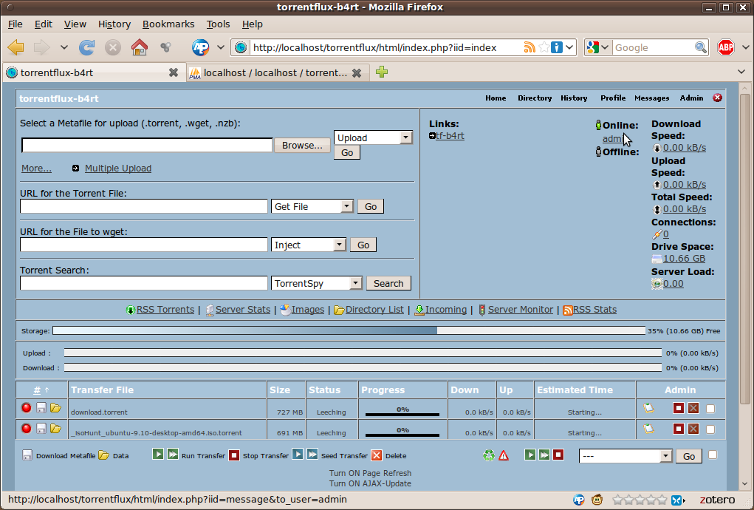Click the red status dot for download.torrent
The image size is (754, 510).
click(27, 408)
